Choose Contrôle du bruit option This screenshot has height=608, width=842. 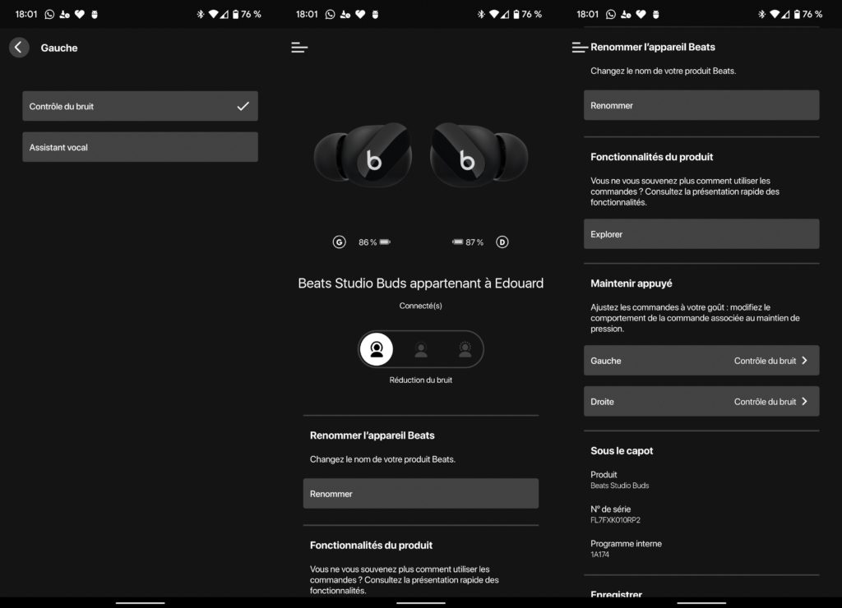140,106
